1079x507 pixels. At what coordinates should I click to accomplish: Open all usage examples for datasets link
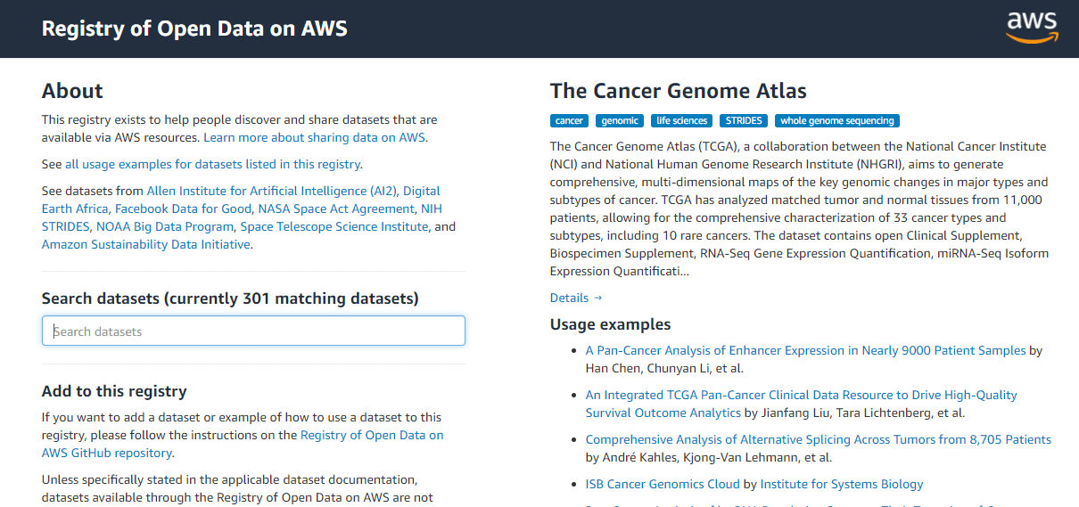pyautogui.click(x=212, y=164)
